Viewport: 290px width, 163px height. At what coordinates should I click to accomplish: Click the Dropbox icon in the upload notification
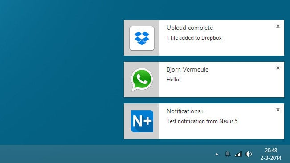[x=142, y=38]
